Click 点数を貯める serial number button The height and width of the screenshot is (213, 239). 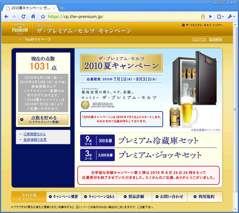43,120
